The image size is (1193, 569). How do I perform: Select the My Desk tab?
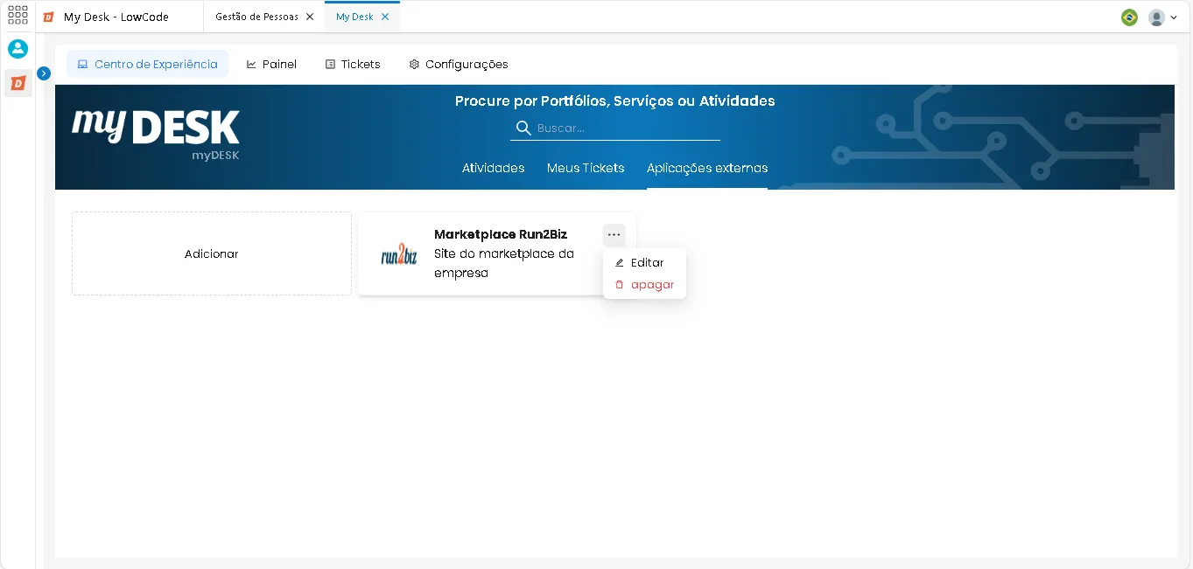pos(354,17)
